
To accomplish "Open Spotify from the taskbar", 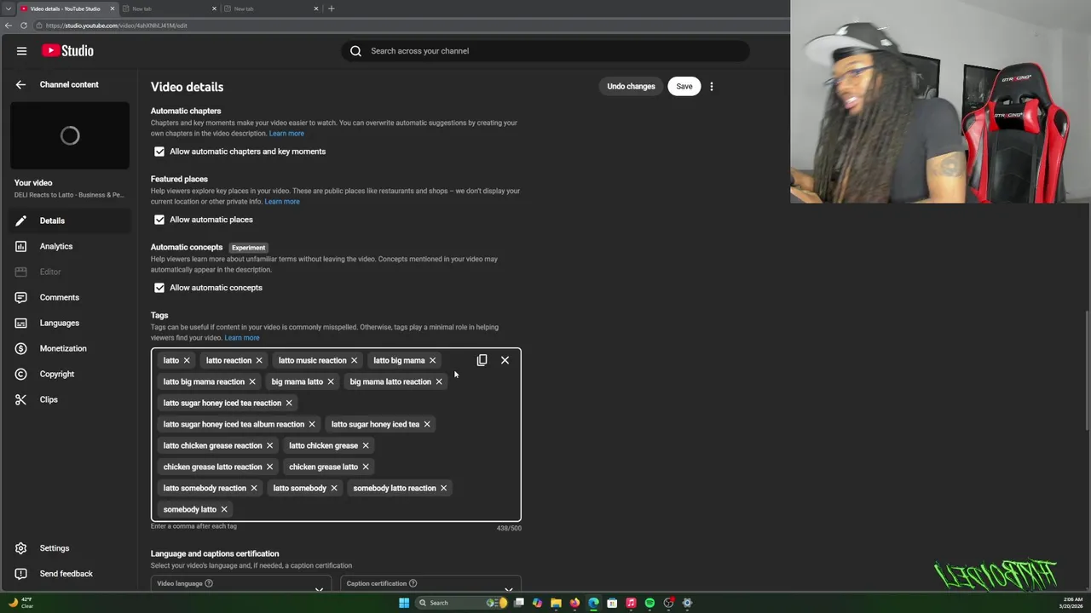I will click(x=649, y=603).
